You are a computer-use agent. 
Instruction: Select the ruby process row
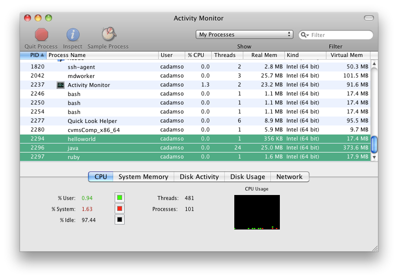coord(195,157)
